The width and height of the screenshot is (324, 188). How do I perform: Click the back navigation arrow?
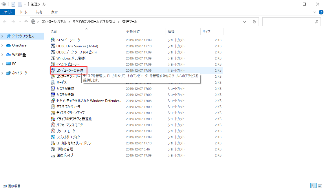(4, 21)
